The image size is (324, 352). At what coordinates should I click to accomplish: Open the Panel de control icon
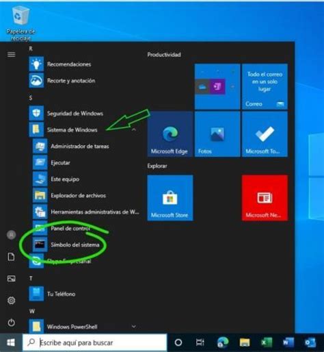[40, 228]
